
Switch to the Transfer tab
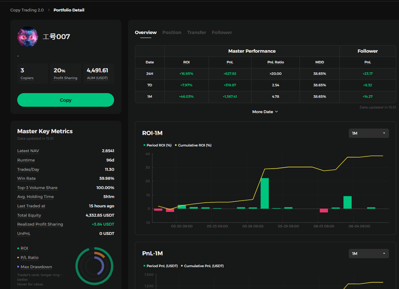point(196,33)
